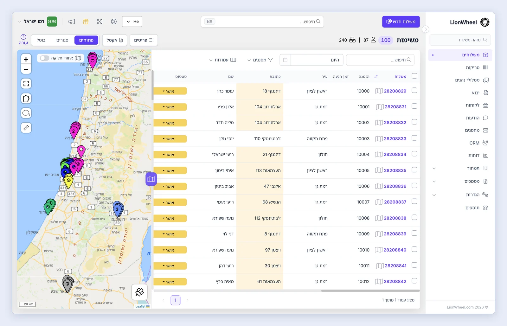Image resolution: width=507 pixels, height=326 pixels.
Task: Zoom in the map with plus button
Action: click(26, 59)
